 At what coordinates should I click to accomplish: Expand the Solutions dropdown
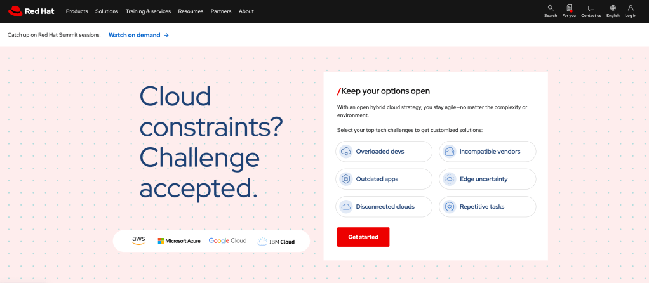coord(107,11)
